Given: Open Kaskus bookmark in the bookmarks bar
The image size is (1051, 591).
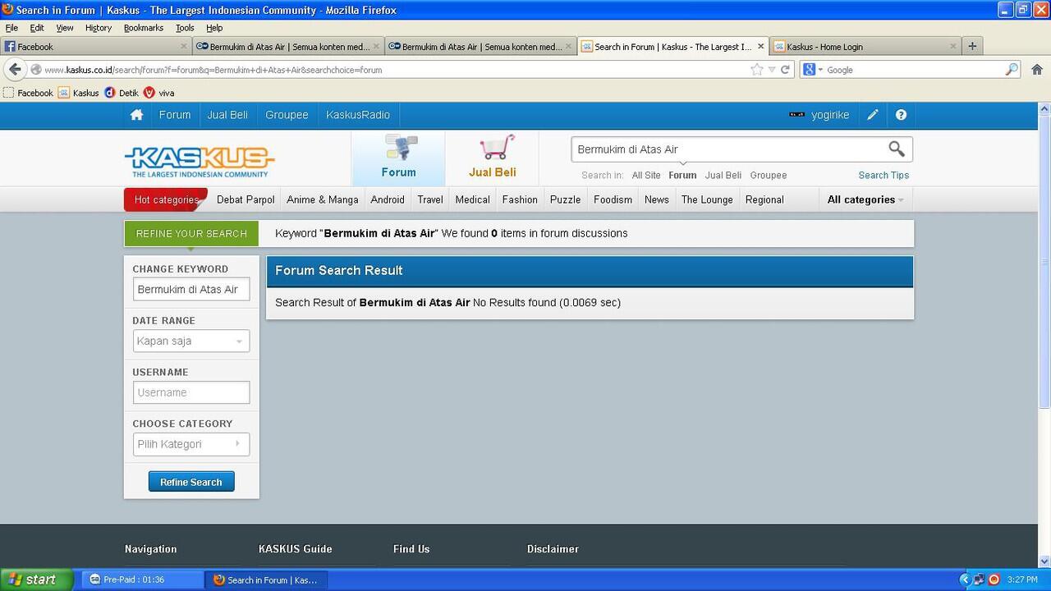Looking at the screenshot, I should tap(78, 93).
